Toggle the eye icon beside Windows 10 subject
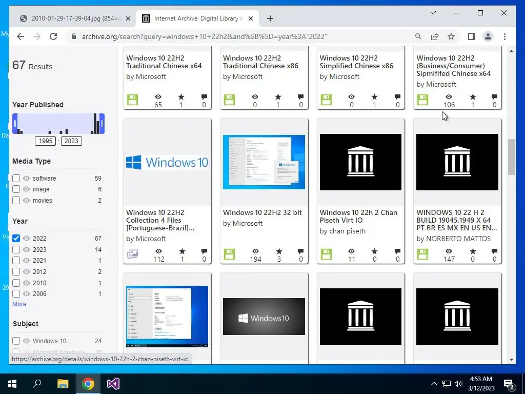This screenshot has height=394, width=525. point(27,341)
